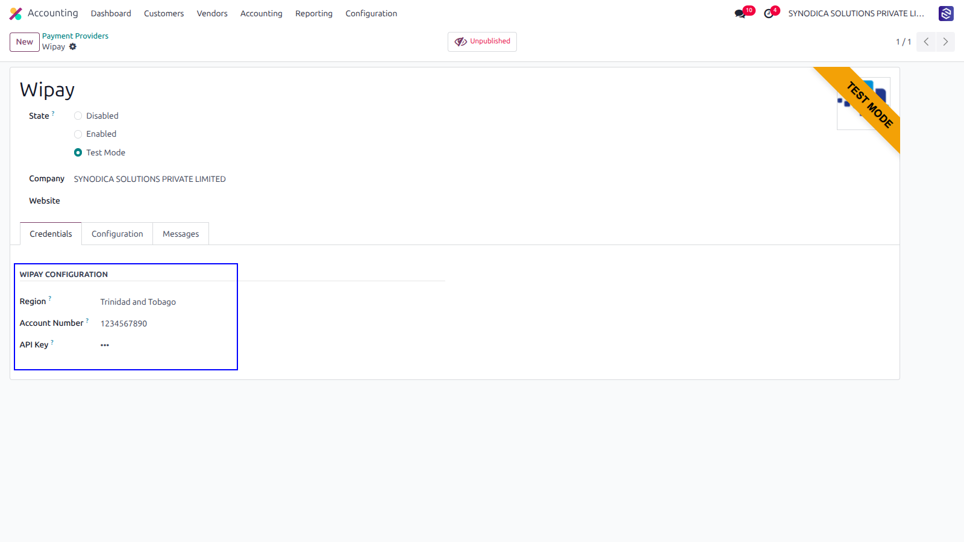Click the API Key help question mark
The width and height of the screenshot is (964, 542).
click(52, 342)
